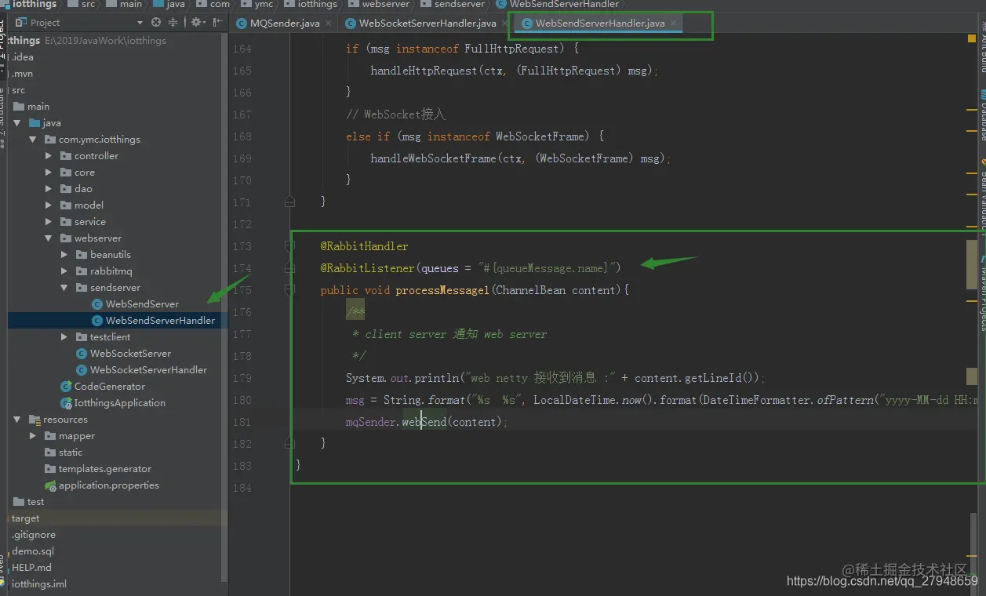986x596 pixels.
Task: Expand the controller package
Action: (49, 156)
